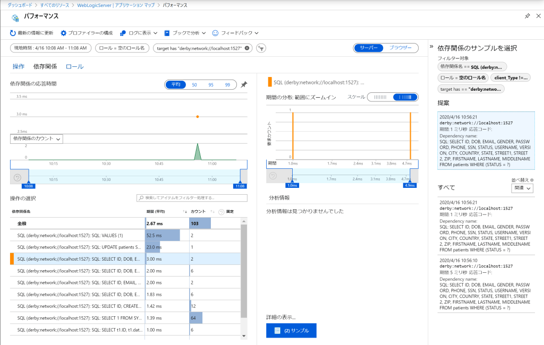Viewport: 544px width, 345px height.
Task: Open profiler configuration via the gear icon
Action: (64, 33)
